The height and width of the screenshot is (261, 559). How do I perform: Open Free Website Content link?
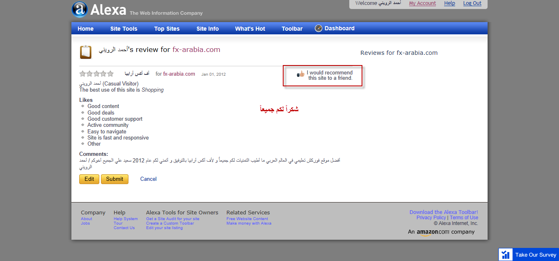point(247,219)
